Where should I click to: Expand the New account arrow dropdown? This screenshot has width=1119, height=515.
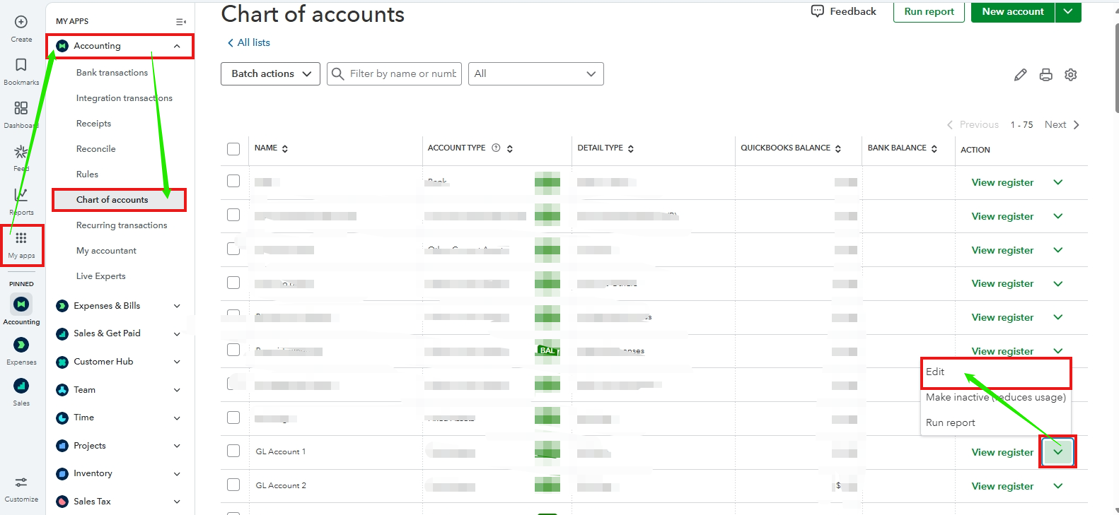1068,11
